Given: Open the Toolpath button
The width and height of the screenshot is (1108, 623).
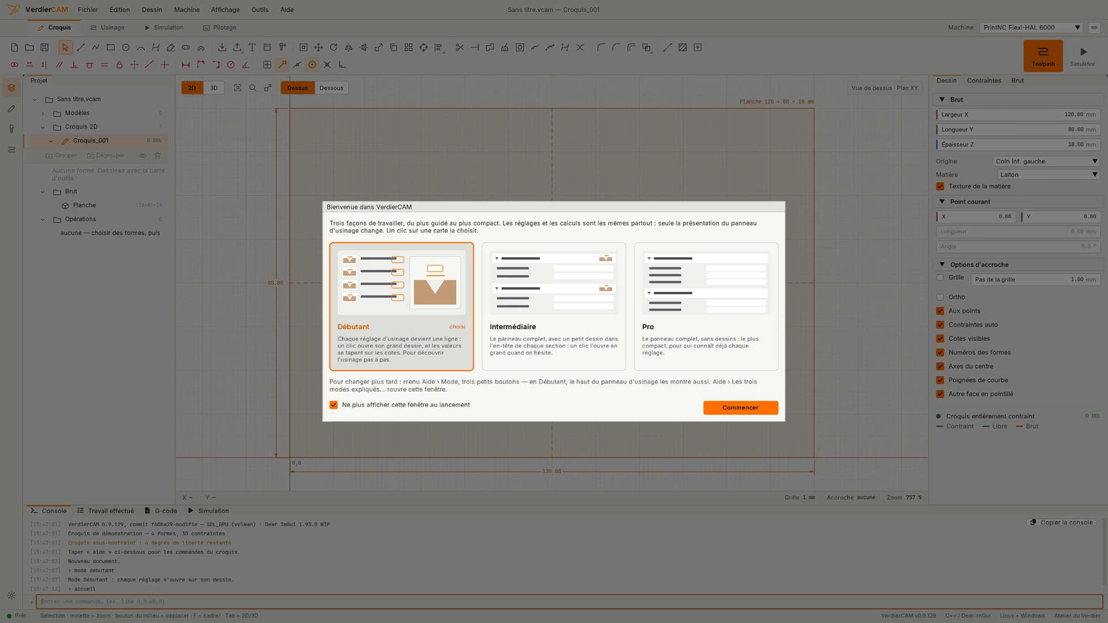Looking at the screenshot, I should 1043,56.
